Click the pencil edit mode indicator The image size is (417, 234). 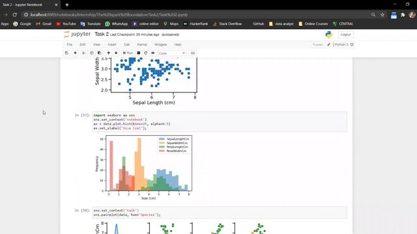click(x=328, y=45)
